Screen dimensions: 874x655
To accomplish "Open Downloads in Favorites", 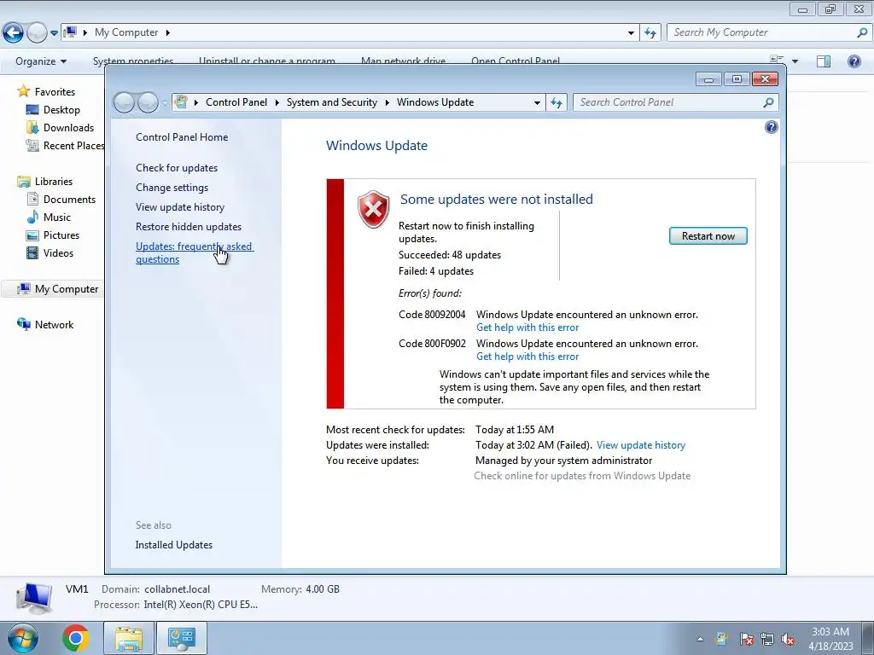I will point(68,128).
